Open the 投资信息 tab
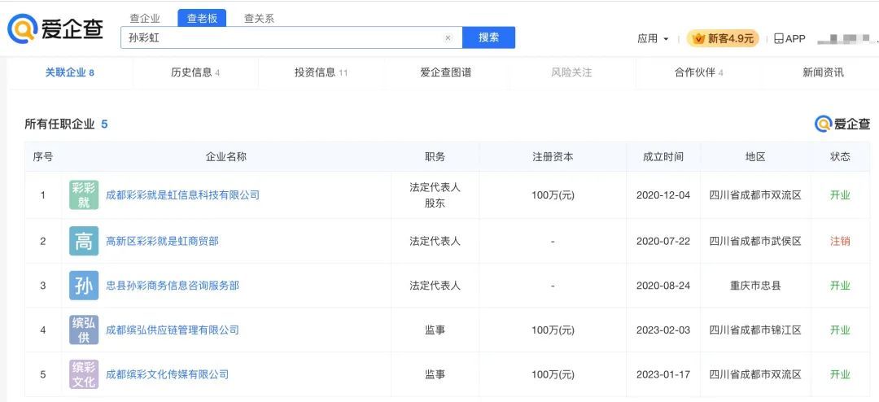Image resolution: width=879 pixels, height=402 pixels. (321, 72)
